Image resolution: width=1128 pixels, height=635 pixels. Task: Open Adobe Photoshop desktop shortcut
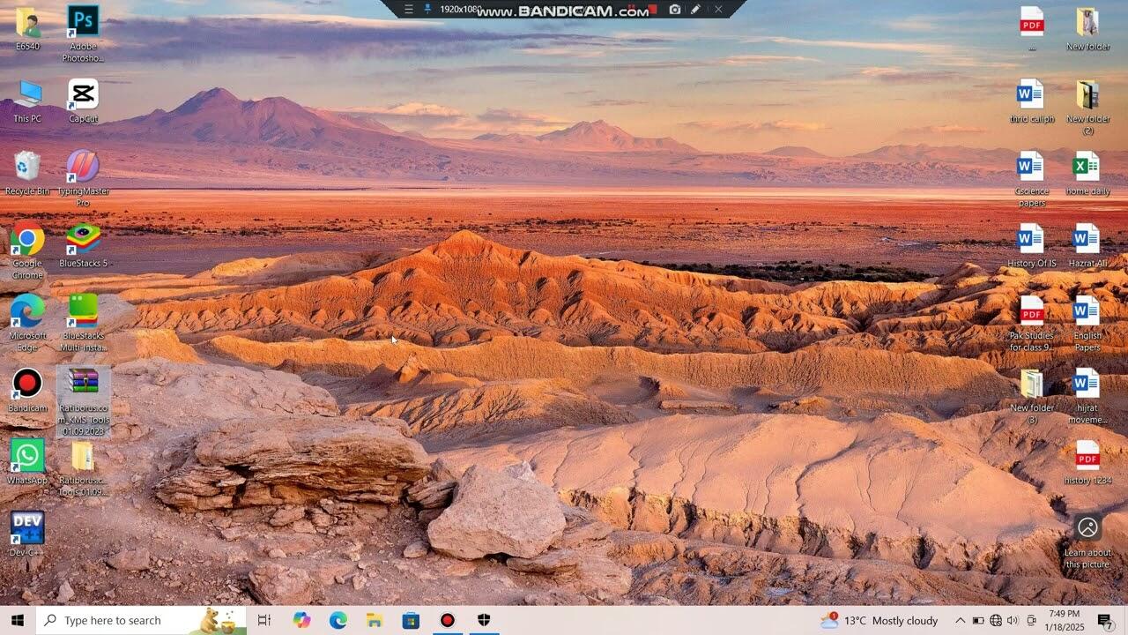83,22
